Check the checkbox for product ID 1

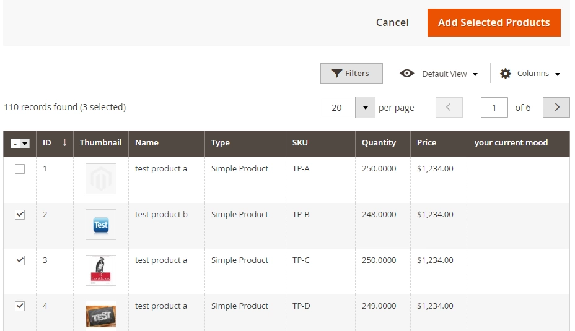pos(20,169)
